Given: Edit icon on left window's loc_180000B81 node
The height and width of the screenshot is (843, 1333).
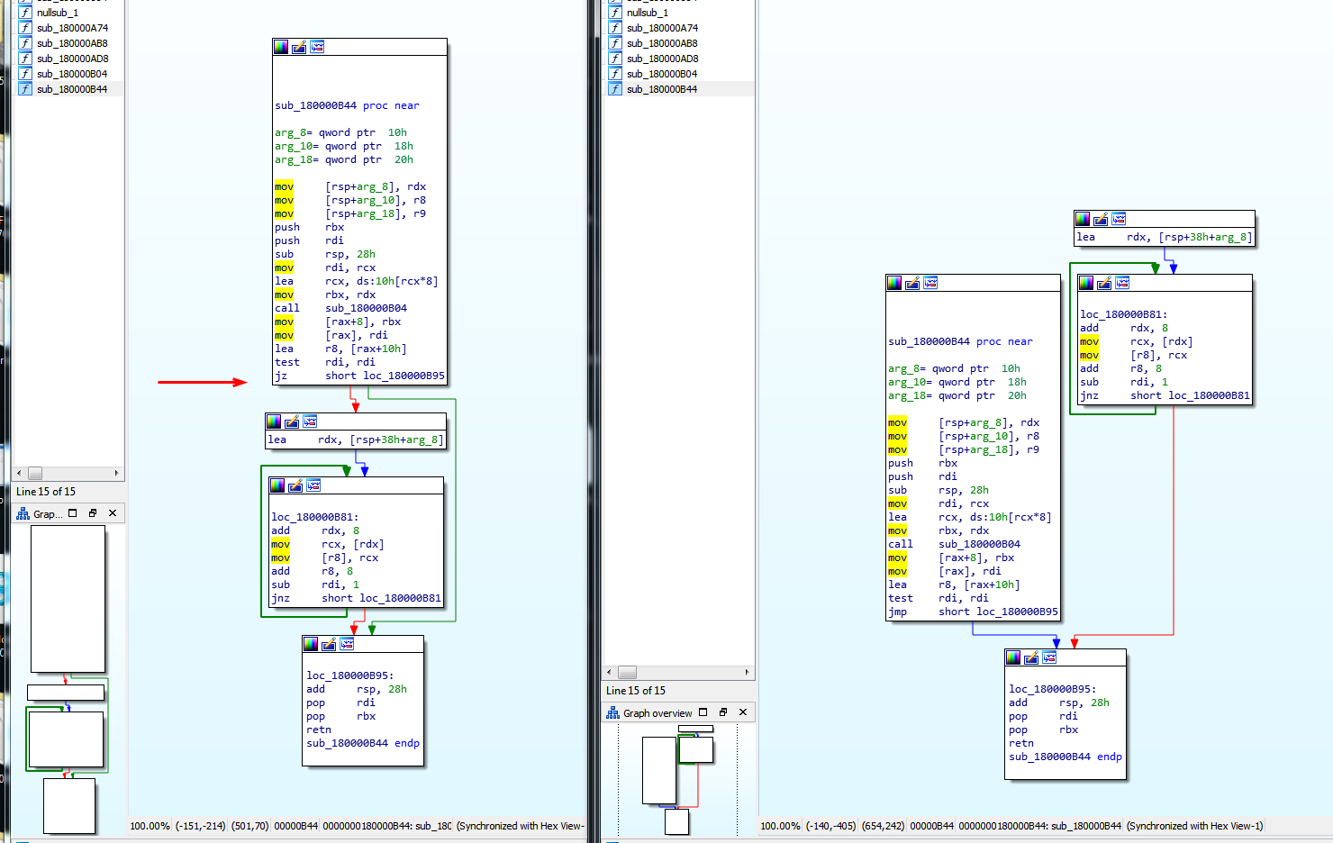Looking at the screenshot, I should pyautogui.click(x=295, y=485).
